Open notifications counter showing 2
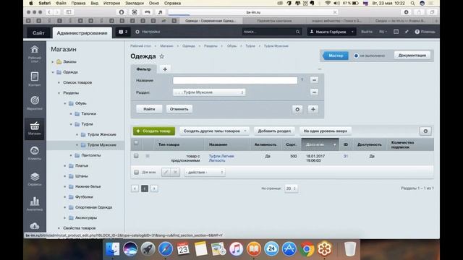This screenshot has width=463, height=260. tap(123, 32)
